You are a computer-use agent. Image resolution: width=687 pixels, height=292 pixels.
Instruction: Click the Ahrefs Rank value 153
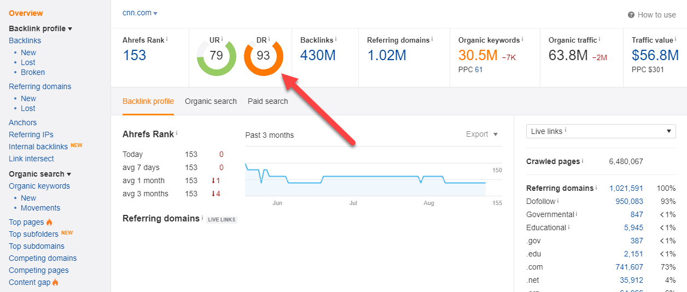pyautogui.click(x=135, y=55)
